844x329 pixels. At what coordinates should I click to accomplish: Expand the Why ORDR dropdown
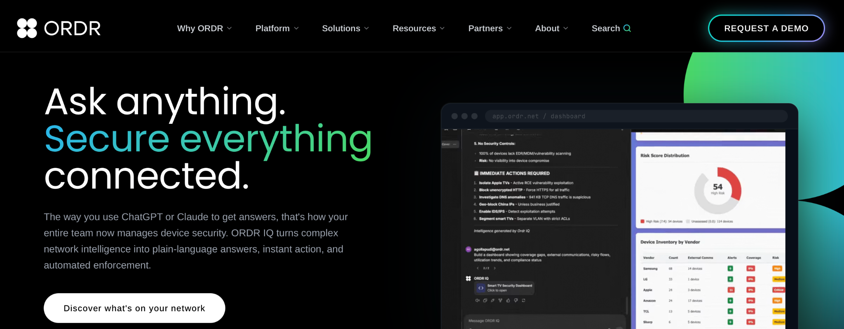[x=204, y=28]
